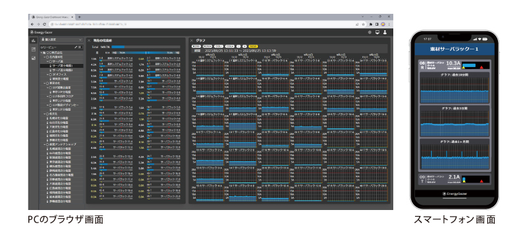Screen dimensions: 527x237
Task: Click the minus zoom button in graph toolbar
Action: click(238, 46)
